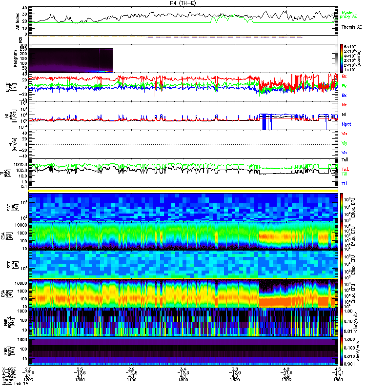Click the X-GSE value 3.4
This screenshot has height=390, width=366.
click(x=183, y=369)
